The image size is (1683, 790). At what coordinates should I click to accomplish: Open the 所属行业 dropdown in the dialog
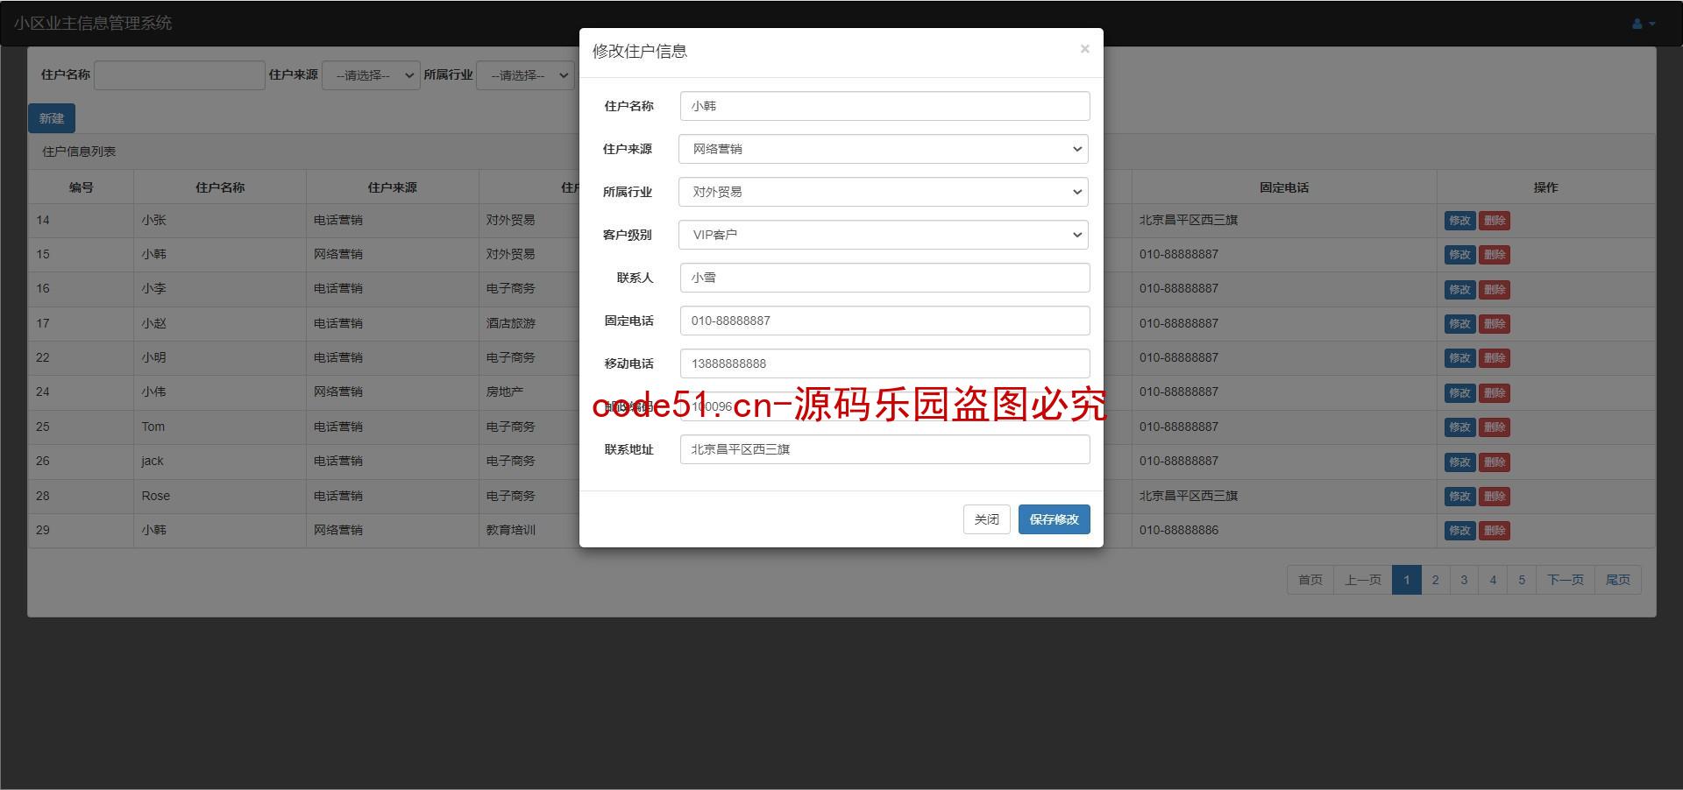pos(884,192)
